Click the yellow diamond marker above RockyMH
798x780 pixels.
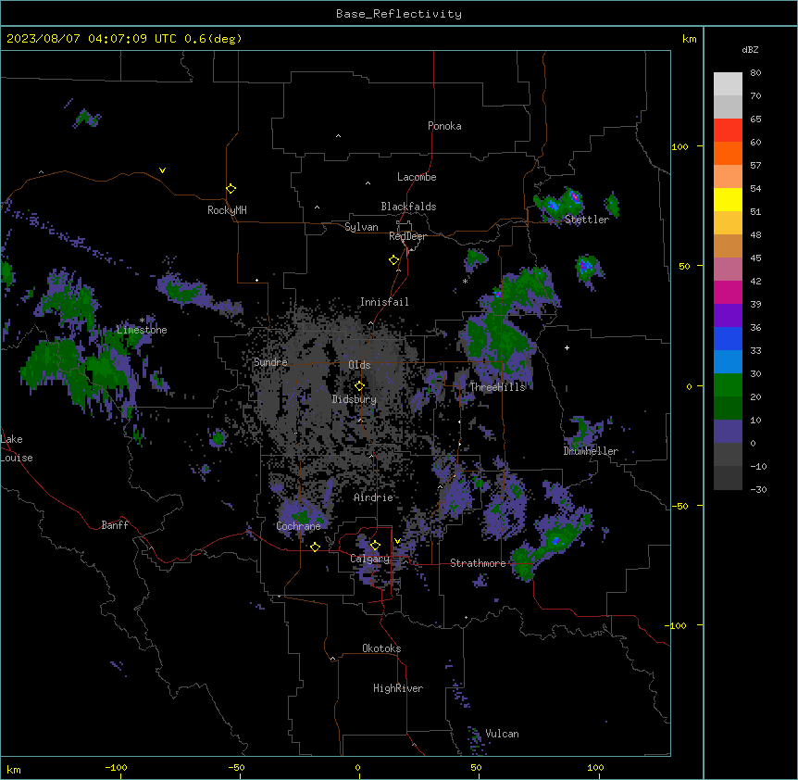click(231, 189)
